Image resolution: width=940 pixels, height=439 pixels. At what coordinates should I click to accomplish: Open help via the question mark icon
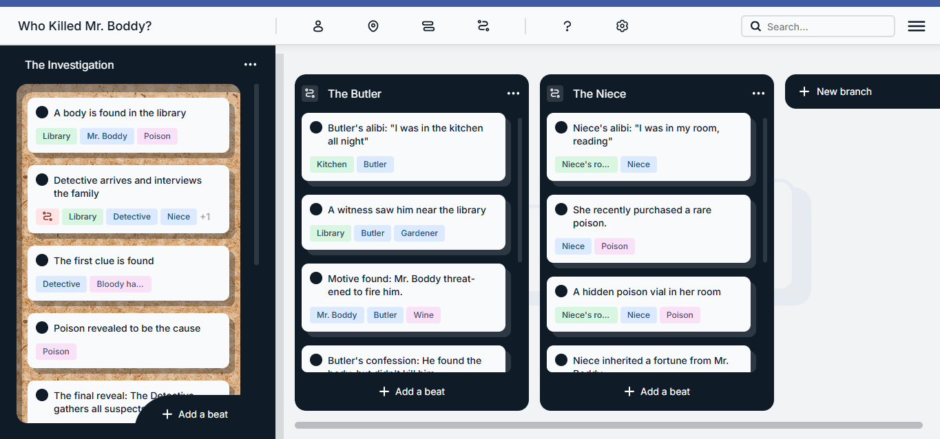point(567,26)
